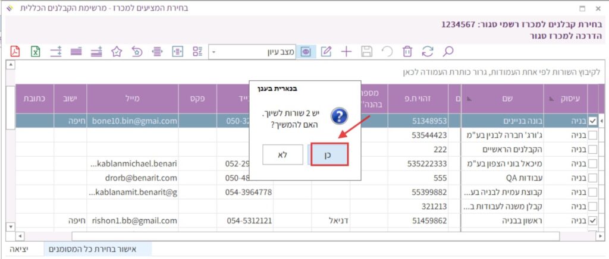Refresh the contractors list

(x=427, y=51)
